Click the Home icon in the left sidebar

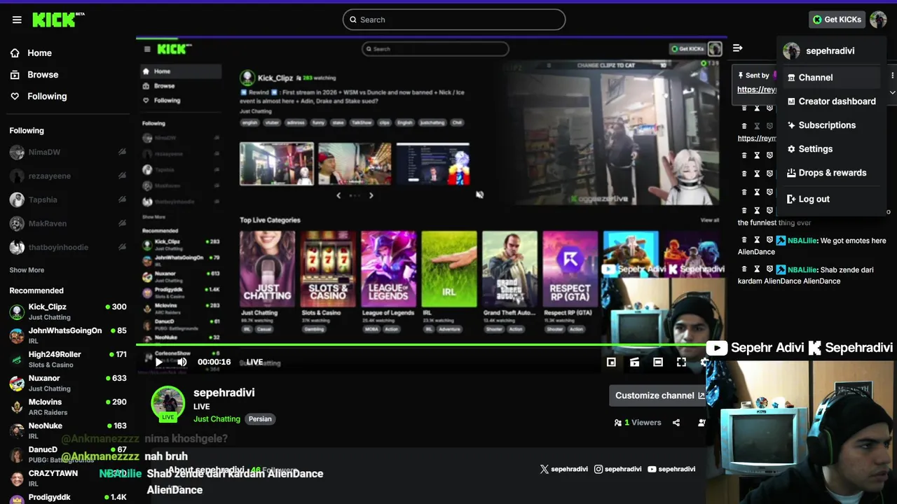[x=15, y=52]
